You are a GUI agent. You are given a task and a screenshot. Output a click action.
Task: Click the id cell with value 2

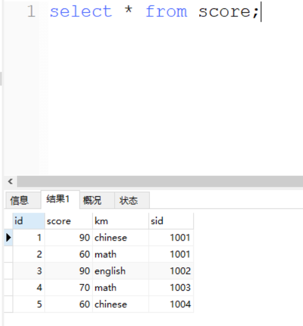[x=29, y=254]
